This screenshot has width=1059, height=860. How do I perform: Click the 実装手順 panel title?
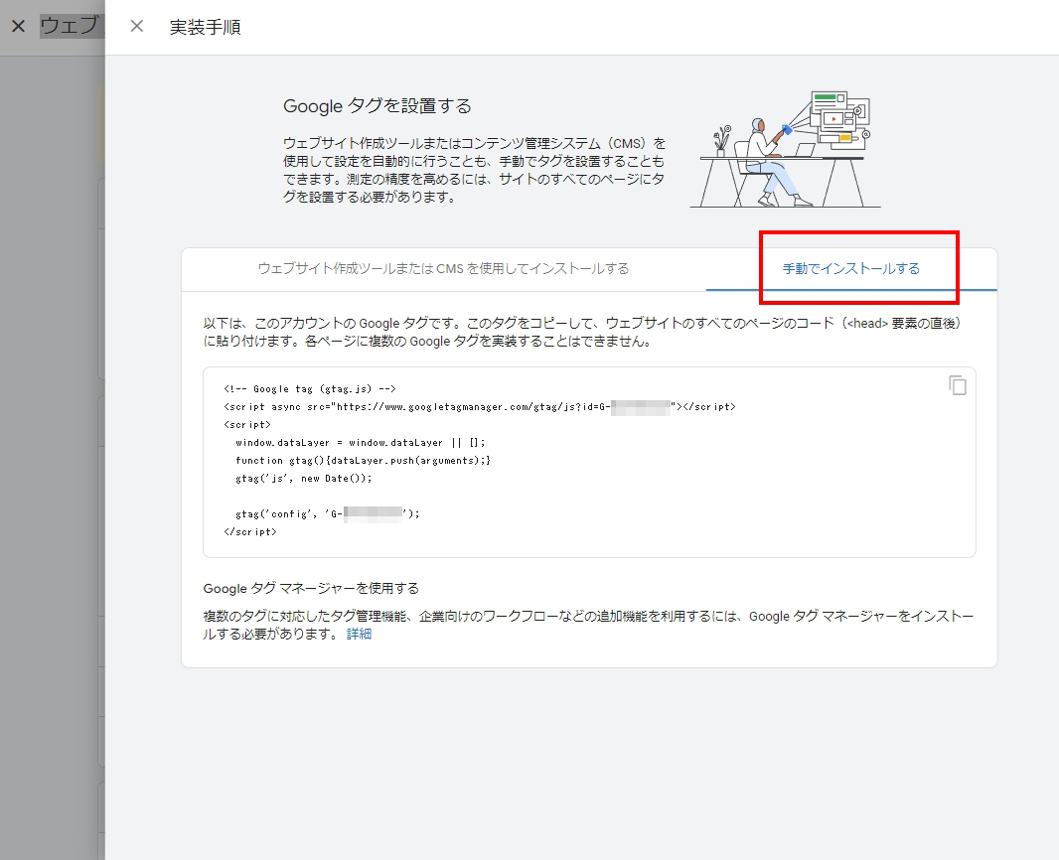pyautogui.click(x=205, y=27)
